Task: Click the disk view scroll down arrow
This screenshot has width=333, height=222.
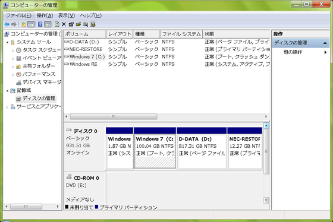Action: click(266, 200)
